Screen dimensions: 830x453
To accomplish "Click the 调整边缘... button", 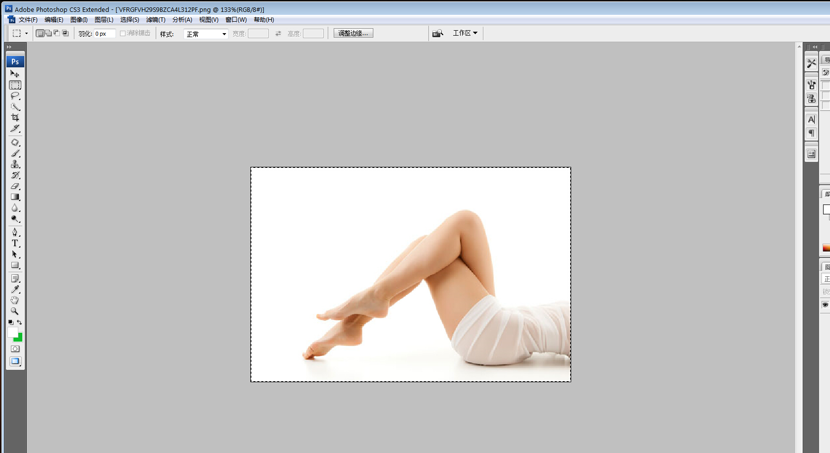I will (353, 33).
